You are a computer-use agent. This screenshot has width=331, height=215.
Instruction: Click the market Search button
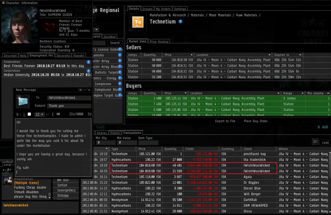click(x=115, y=43)
